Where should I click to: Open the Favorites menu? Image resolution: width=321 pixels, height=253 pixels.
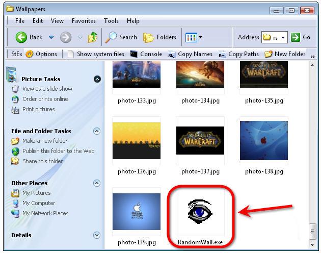[84, 21]
